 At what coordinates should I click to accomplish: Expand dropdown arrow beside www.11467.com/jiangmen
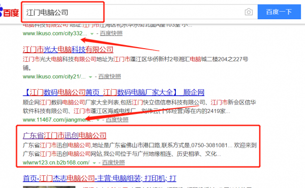tap(98, 120)
